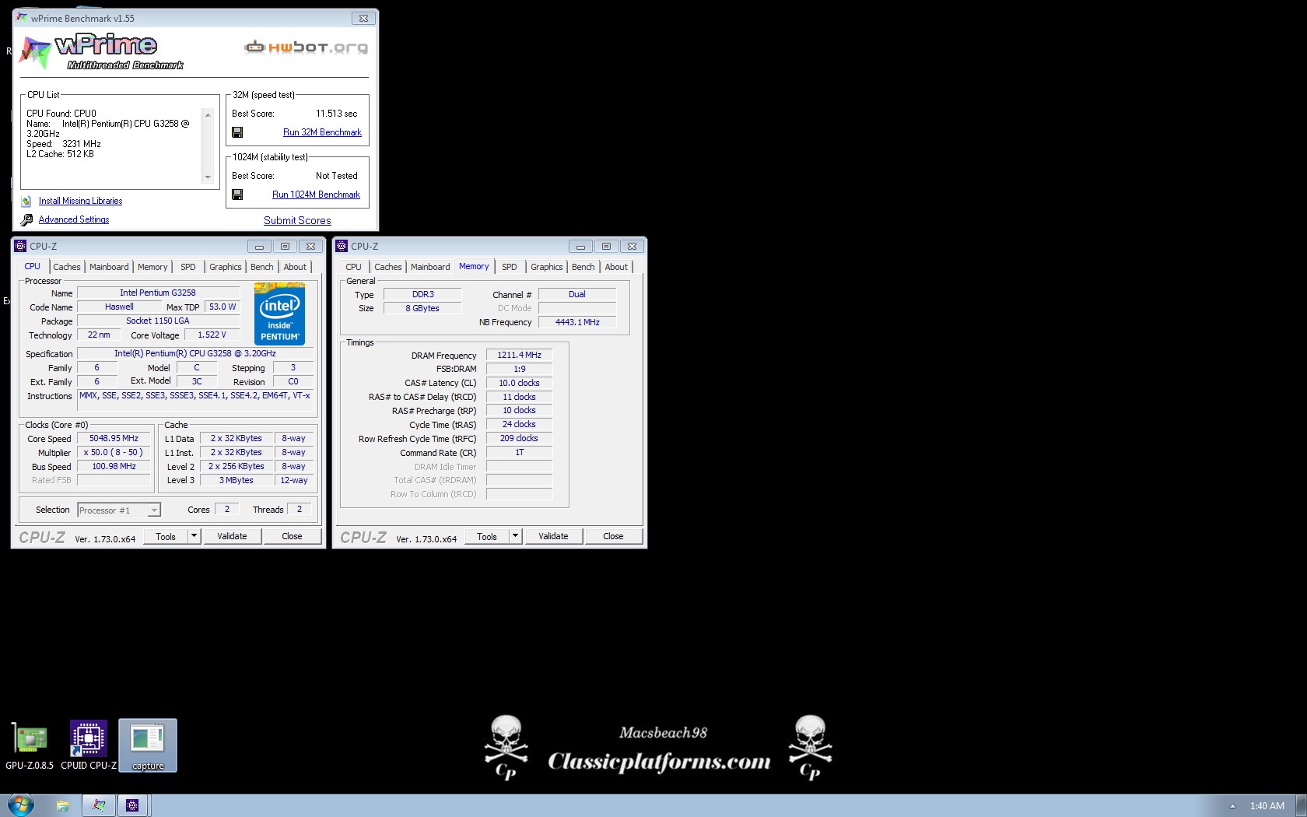Open About tab in right CPU-Z window

pos(616,267)
